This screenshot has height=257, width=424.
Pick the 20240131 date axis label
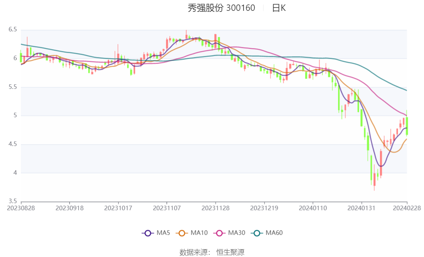pyautogui.click(x=361, y=208)
